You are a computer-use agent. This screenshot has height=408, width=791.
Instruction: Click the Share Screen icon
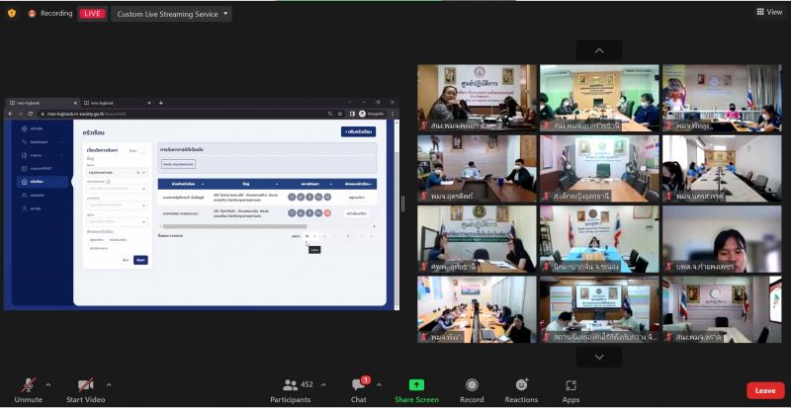coord(416,385)
